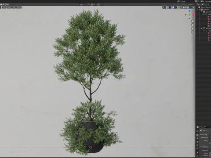Open the Output properties tab
This screenshot has width=211, height=158.
(x=197, y=138)
